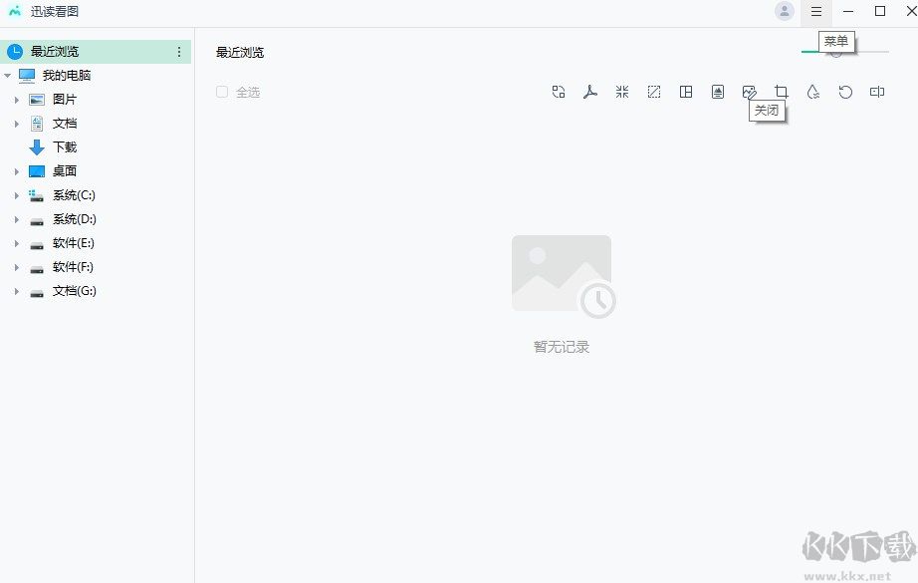Select the crop tool in the toolbar

point(782,91)
